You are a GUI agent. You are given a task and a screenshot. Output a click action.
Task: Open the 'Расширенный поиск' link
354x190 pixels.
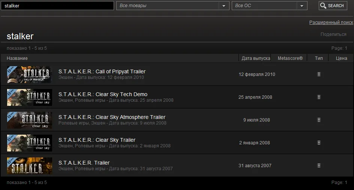tap(331, 22)
